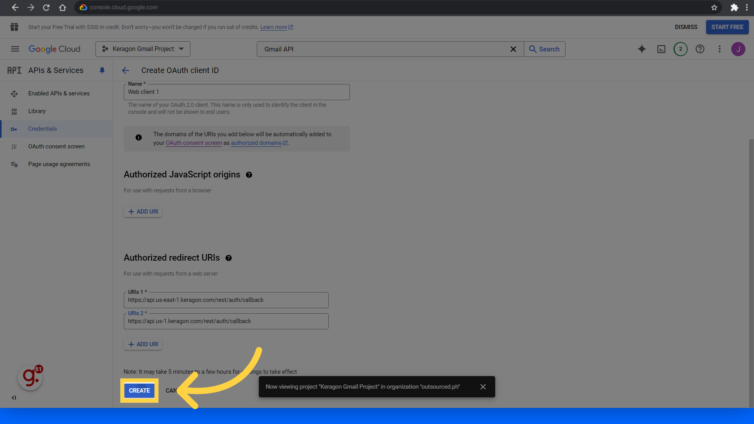Click the START FREE button
Screen dimensions: 754x424
[727, 27]
